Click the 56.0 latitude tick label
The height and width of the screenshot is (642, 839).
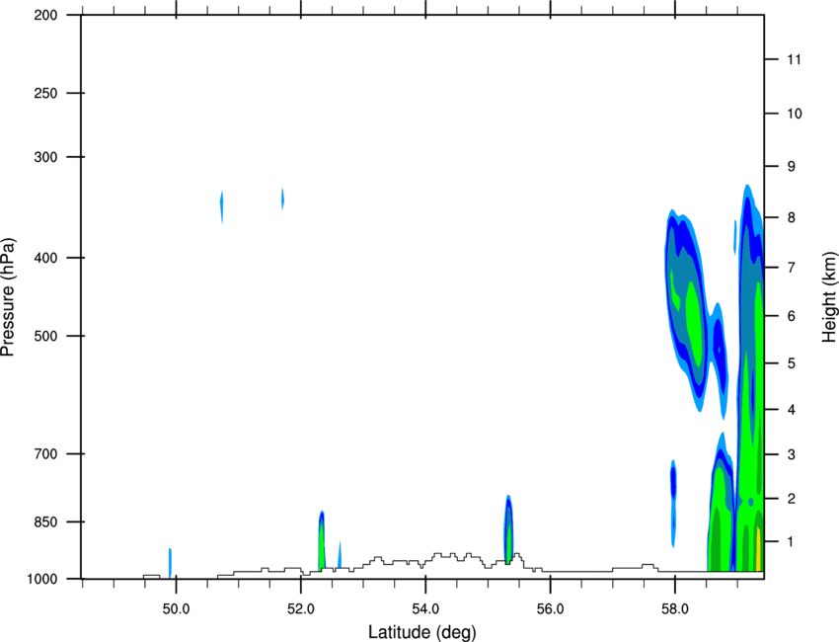(550, 609)
